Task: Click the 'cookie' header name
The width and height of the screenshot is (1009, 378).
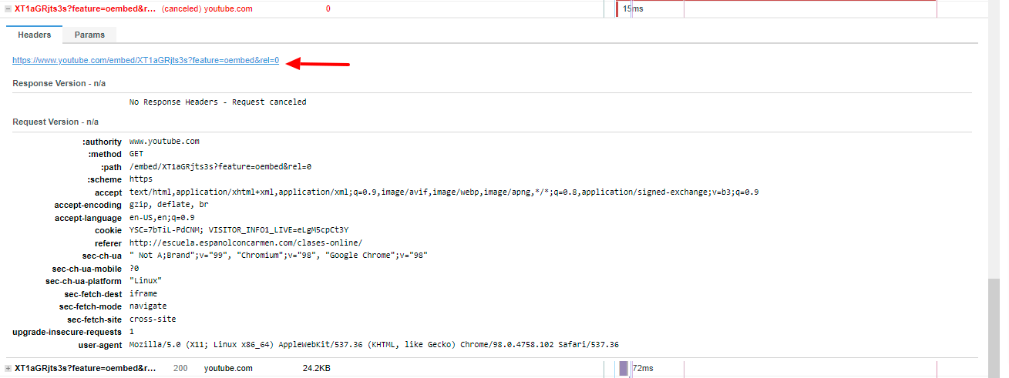Action: coord(108,230)
